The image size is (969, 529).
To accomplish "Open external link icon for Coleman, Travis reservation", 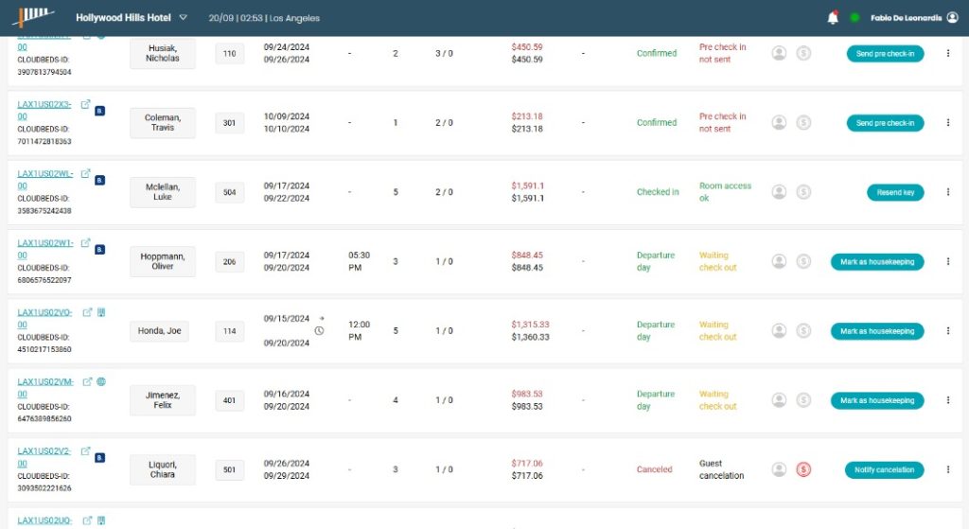I will (86, 105).
